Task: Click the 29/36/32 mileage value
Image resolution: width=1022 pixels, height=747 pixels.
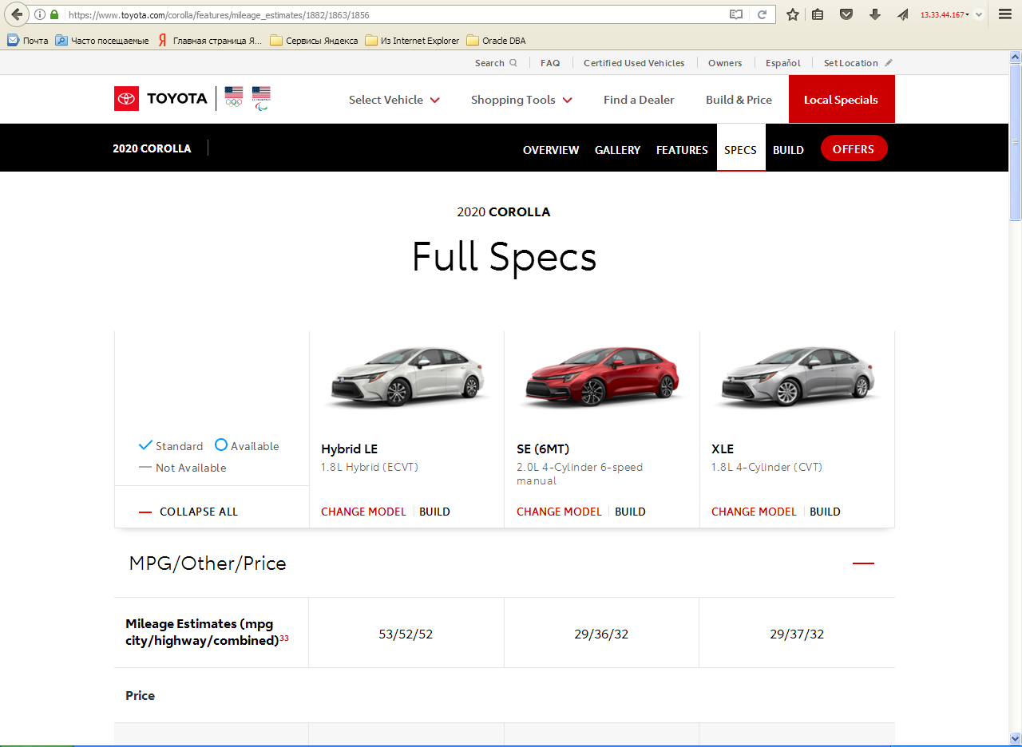Action: pos(601,634)
